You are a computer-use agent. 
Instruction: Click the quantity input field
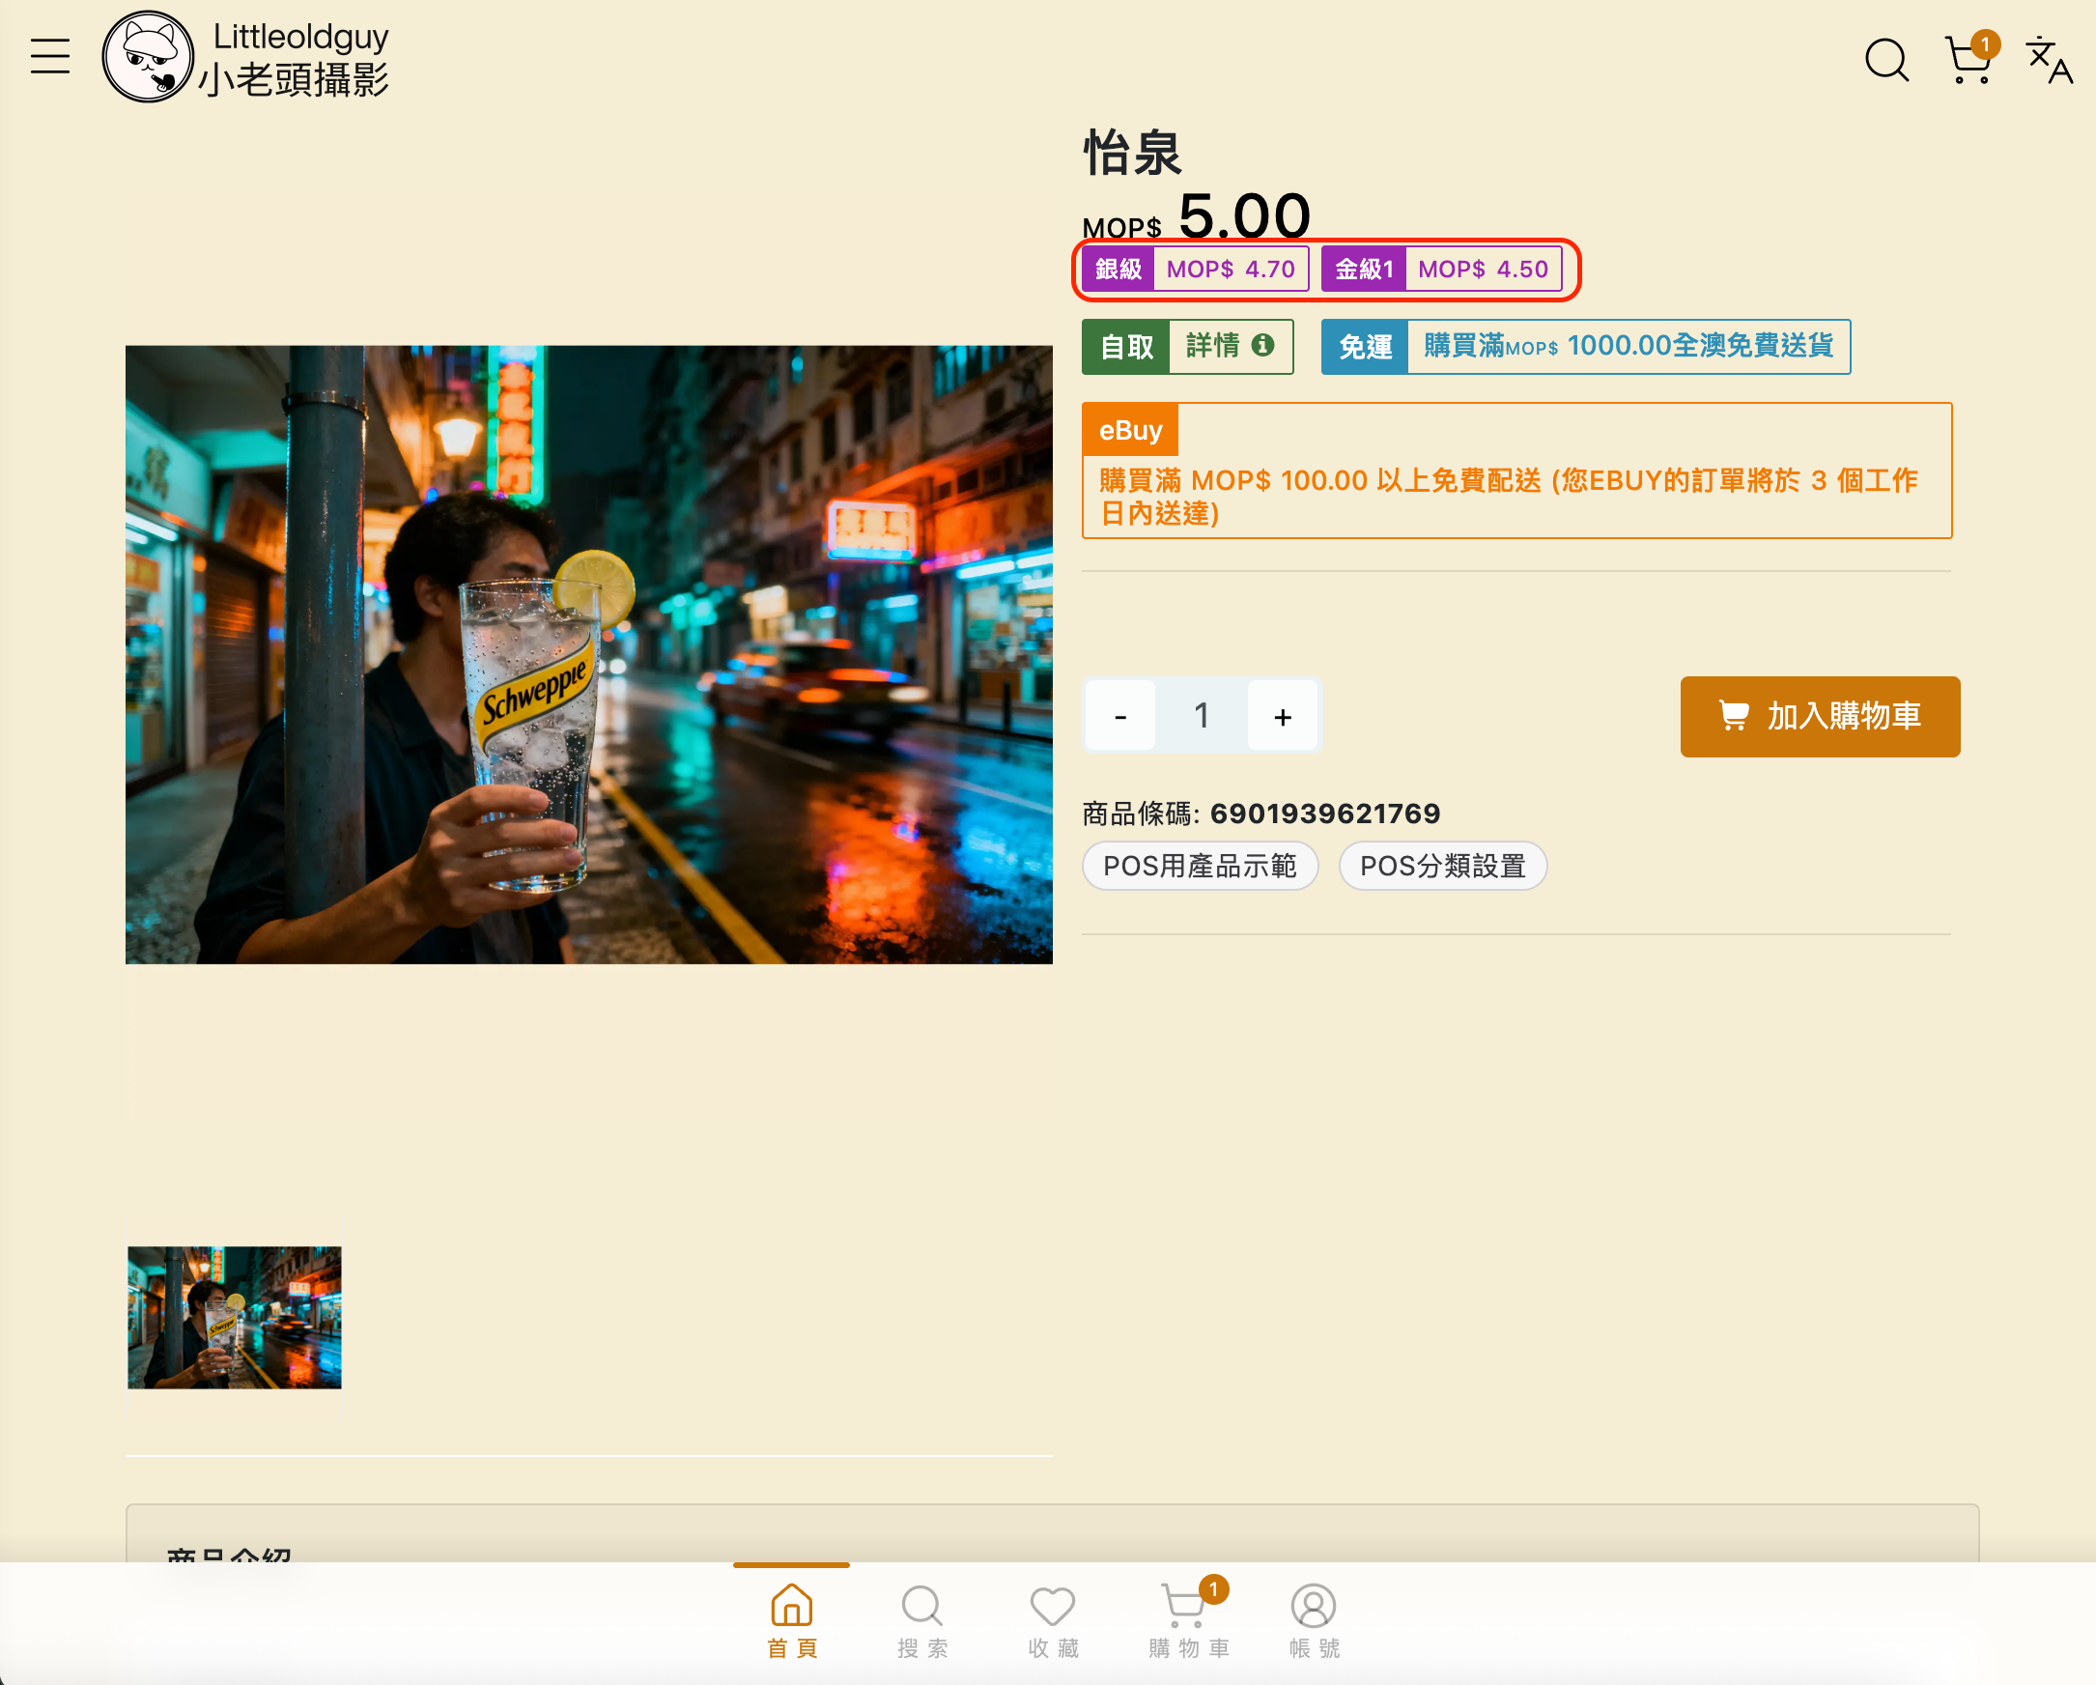point(1202,717)
